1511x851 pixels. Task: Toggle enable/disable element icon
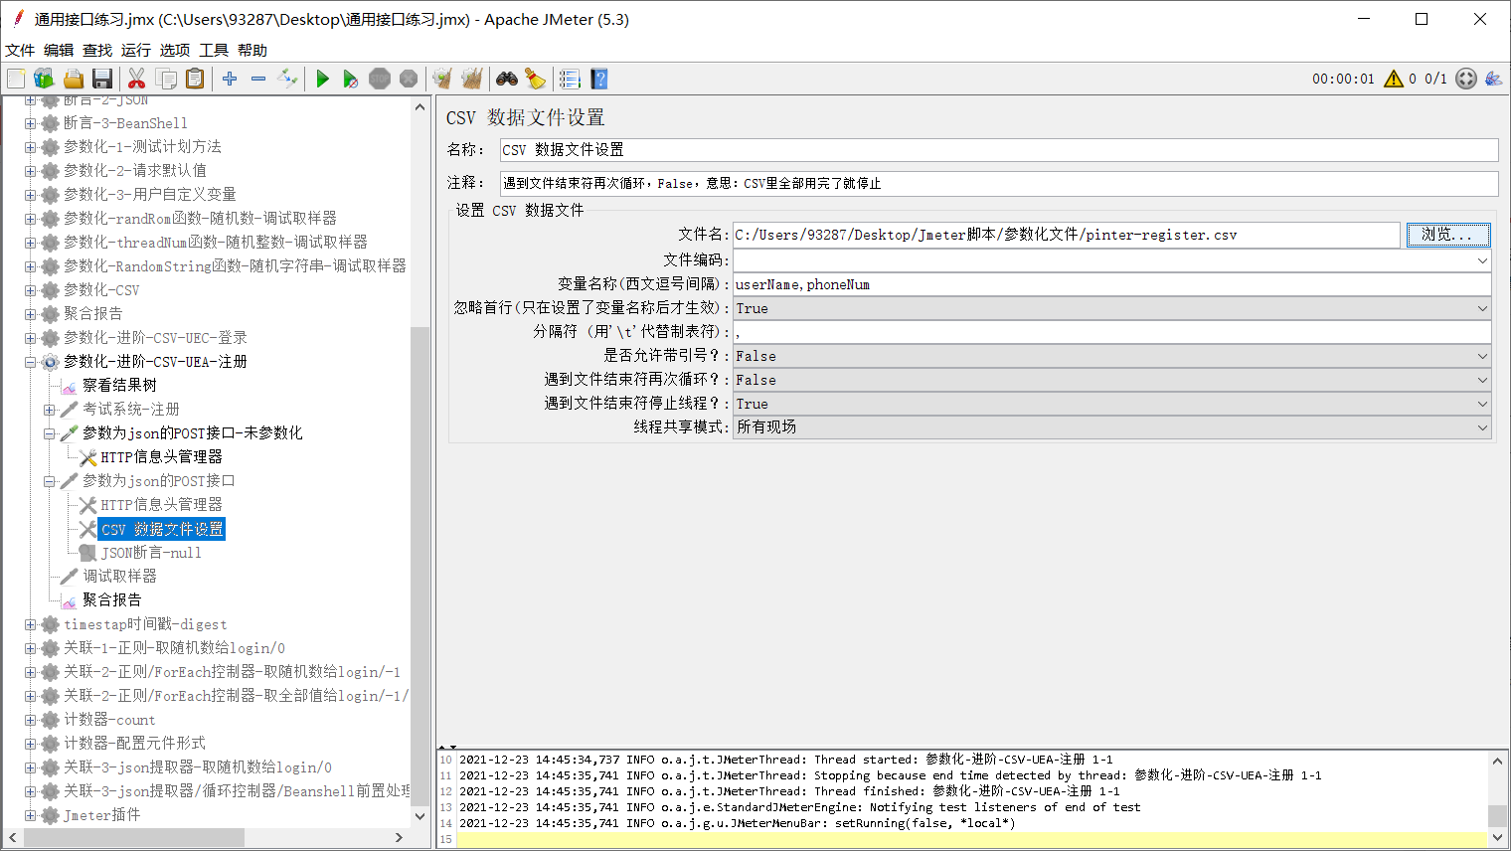click(x=287, y=79)
